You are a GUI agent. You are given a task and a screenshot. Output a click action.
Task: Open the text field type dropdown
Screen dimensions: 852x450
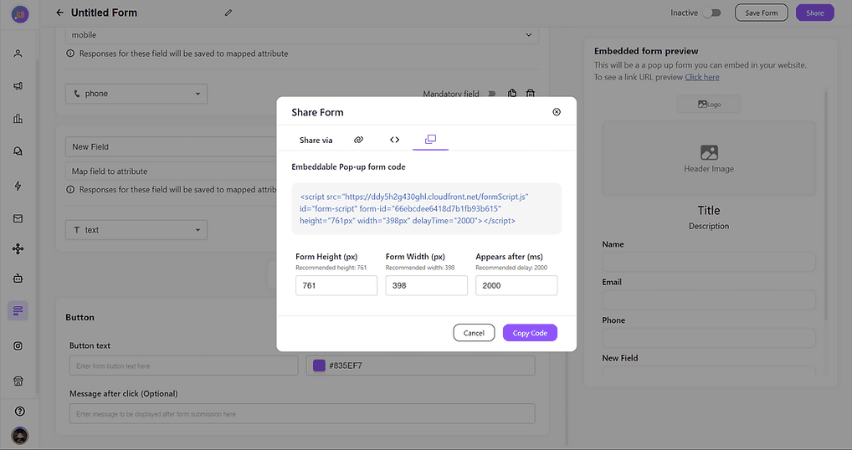136,230
